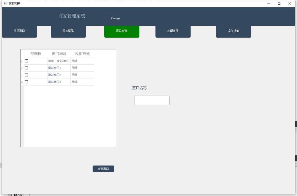This screenshot has width=297, height=196.
Task: Select the 测试窗口3 address cell
Action: [x=59, y=82]
